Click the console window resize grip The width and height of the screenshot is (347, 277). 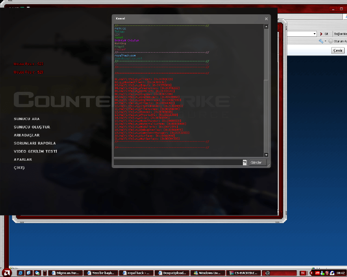pos(268,166)
